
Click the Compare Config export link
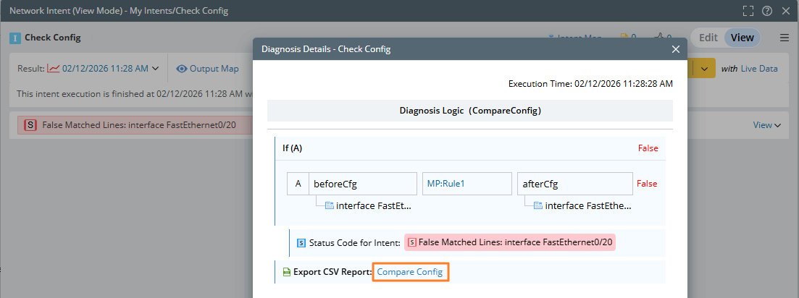point(410,272)
